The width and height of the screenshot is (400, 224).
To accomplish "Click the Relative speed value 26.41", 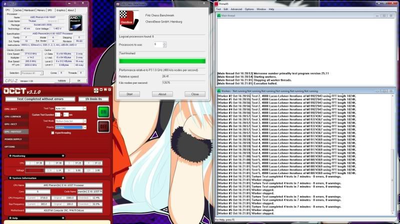I will click(x=165, y=76).
